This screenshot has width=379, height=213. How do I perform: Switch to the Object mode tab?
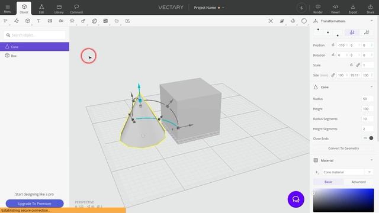coord(24,8)
